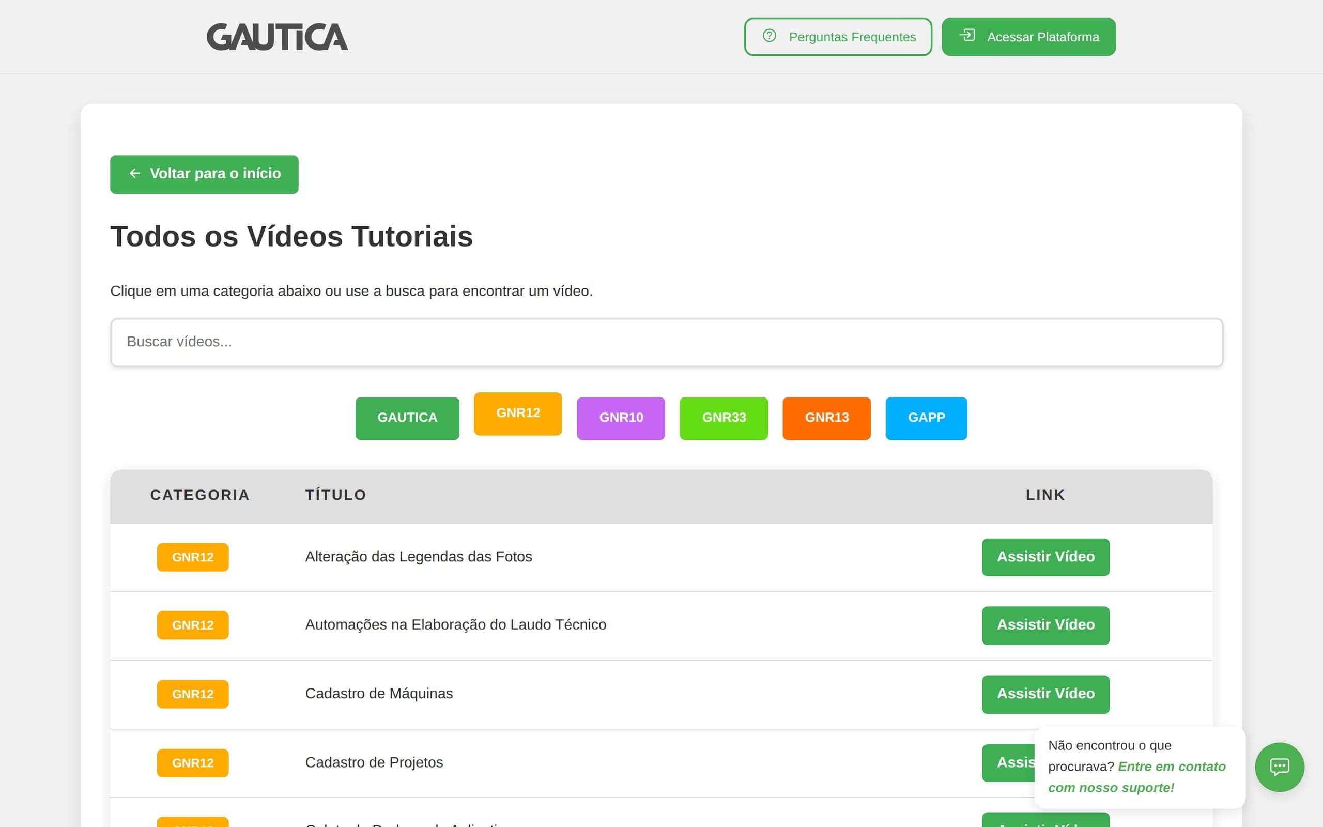The image size is (1323, 827).
Task: Click the Buscar vídeos search field
Action: coord(667,342)
